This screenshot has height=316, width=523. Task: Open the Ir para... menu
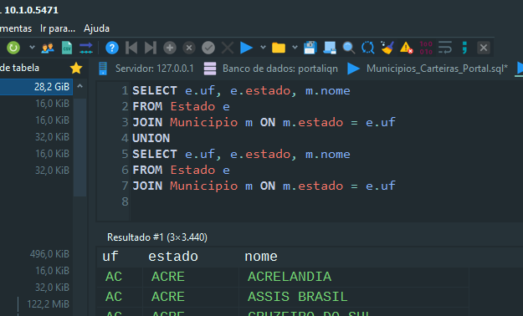(58, 28)
